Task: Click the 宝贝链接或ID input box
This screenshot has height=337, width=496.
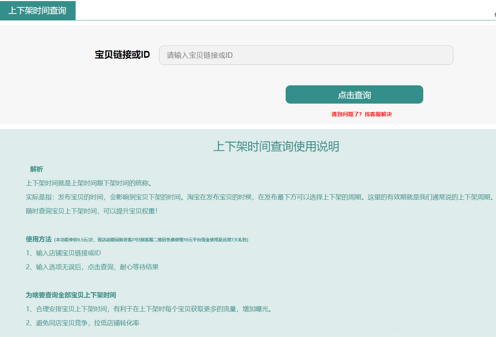Action: click(x=306, y=55)
